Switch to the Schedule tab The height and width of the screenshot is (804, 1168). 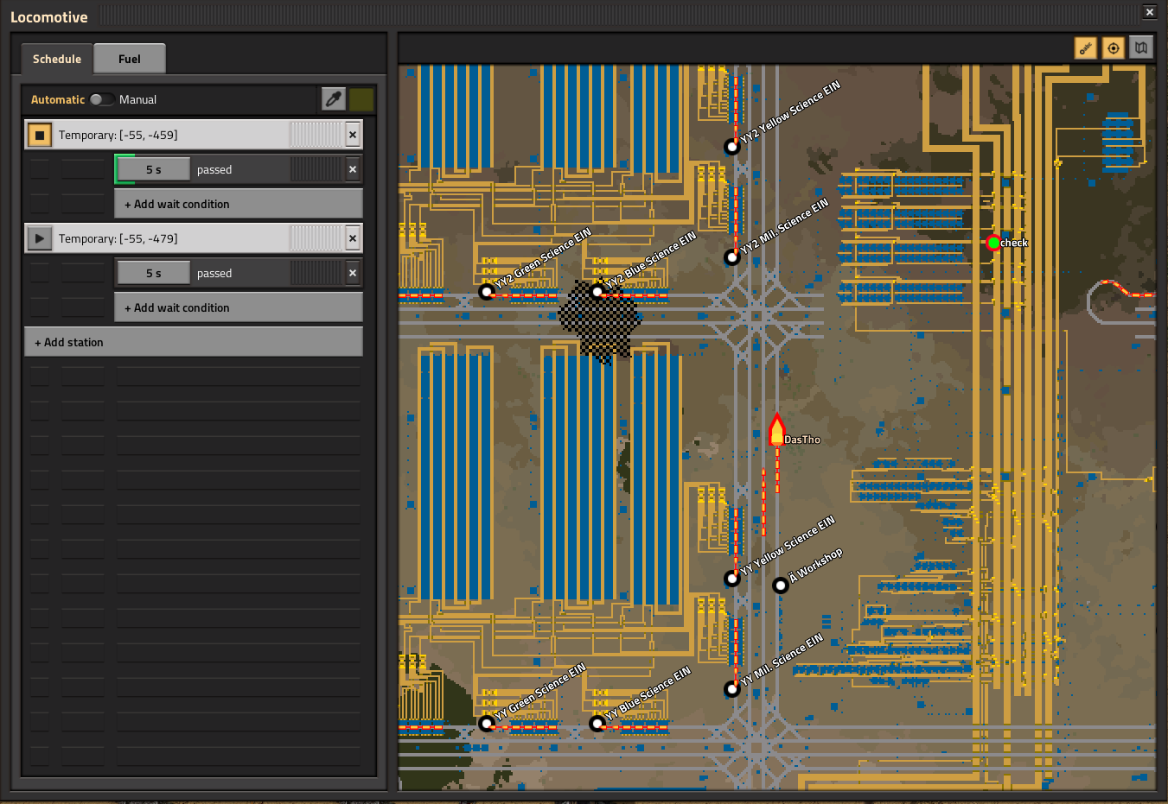pyautogui.click(x=57, y=59)
